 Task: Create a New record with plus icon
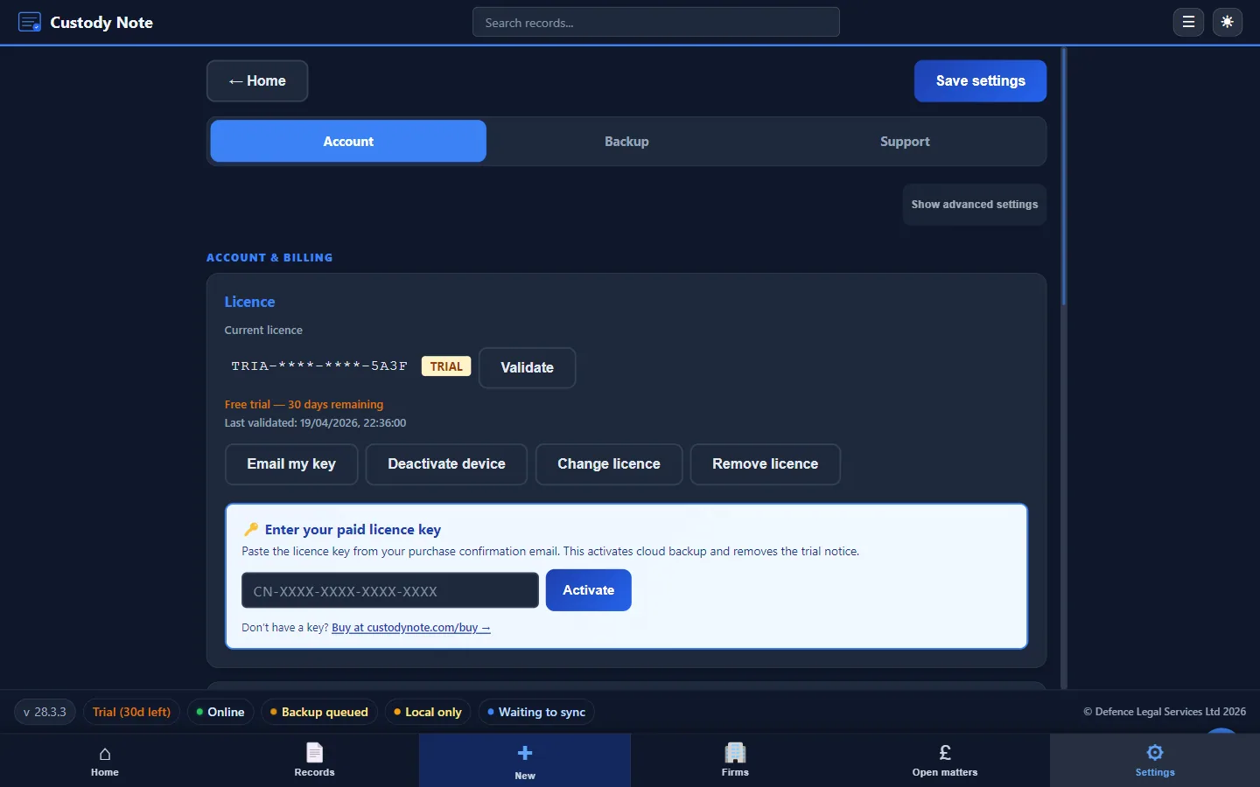(x=525, y=761)
